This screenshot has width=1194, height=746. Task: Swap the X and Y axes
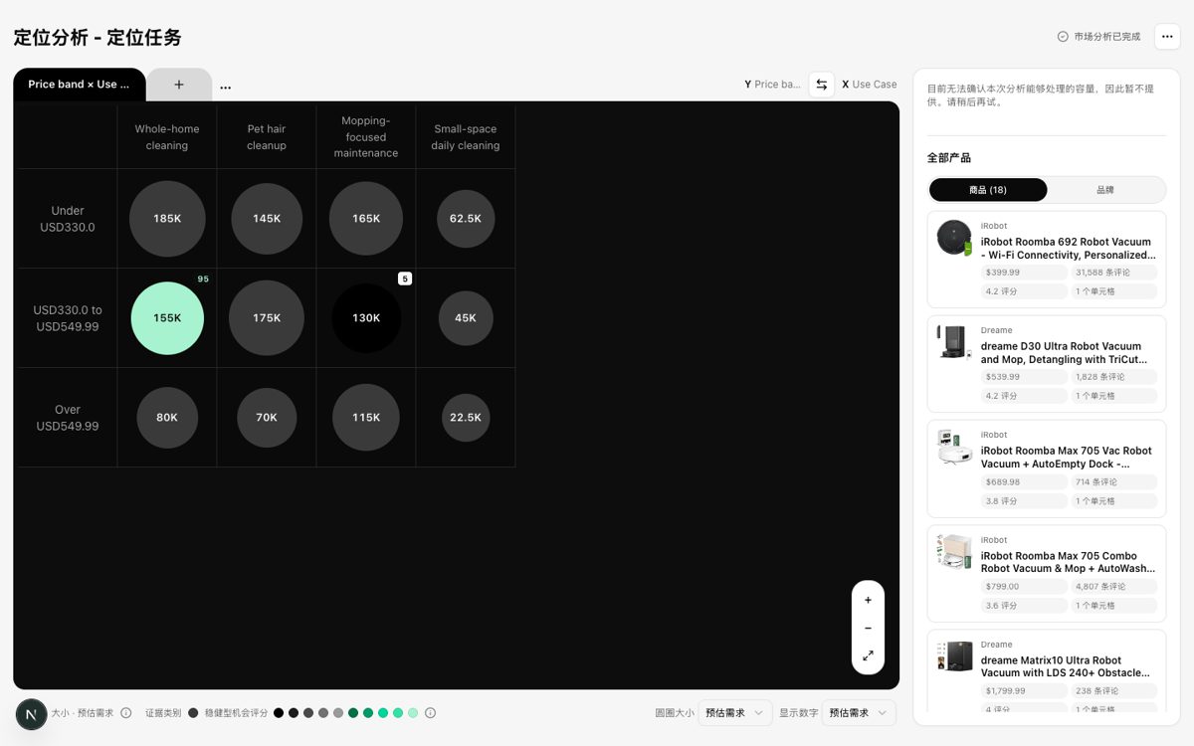coord(821,85)
